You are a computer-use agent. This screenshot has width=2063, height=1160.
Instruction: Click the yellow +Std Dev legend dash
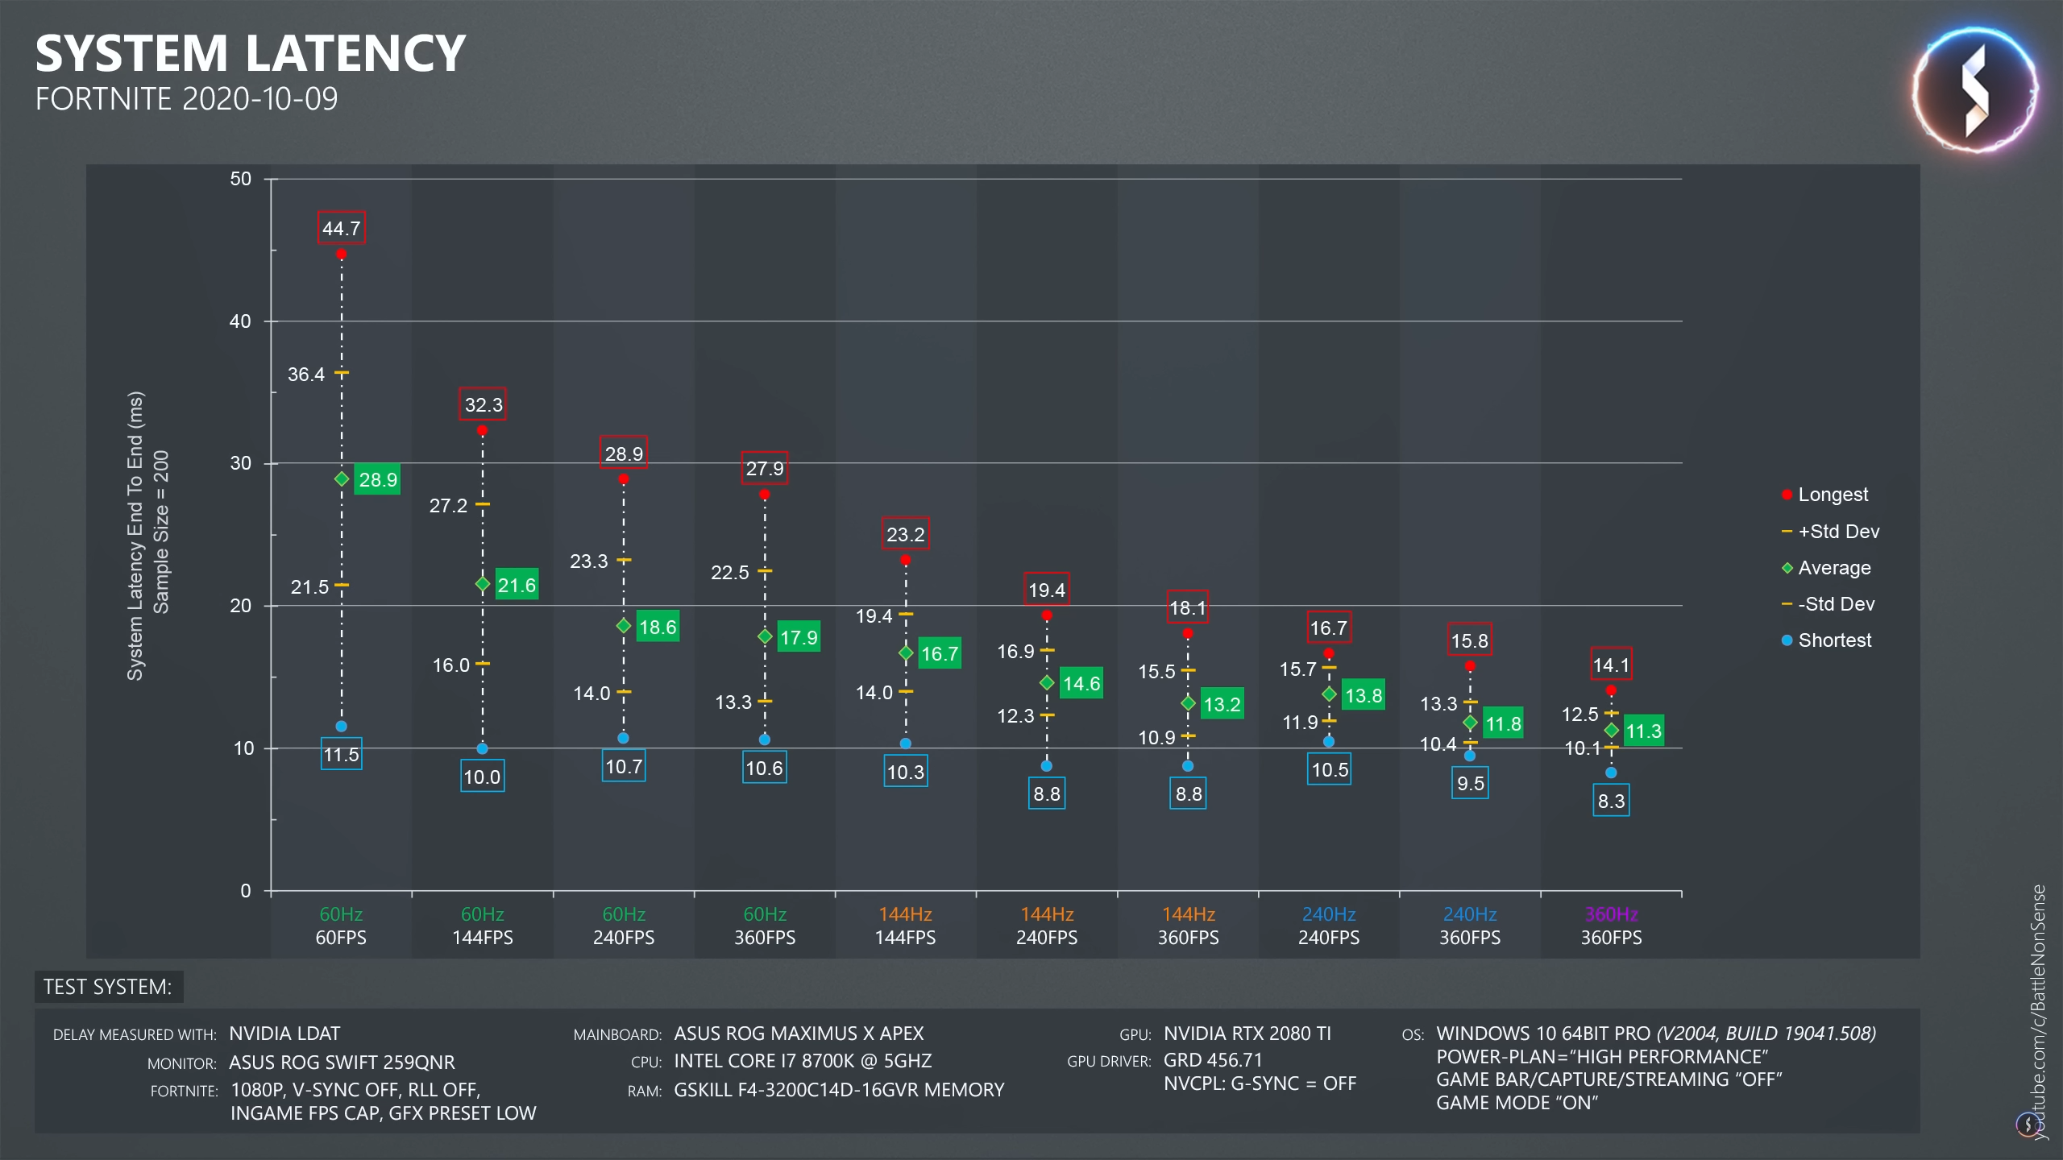(x=1787, y=532)
